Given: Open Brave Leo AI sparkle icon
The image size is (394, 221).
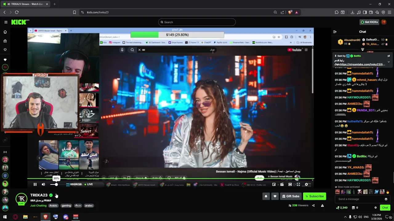Looking at the screenshot, I should click(x=377, y=12).
